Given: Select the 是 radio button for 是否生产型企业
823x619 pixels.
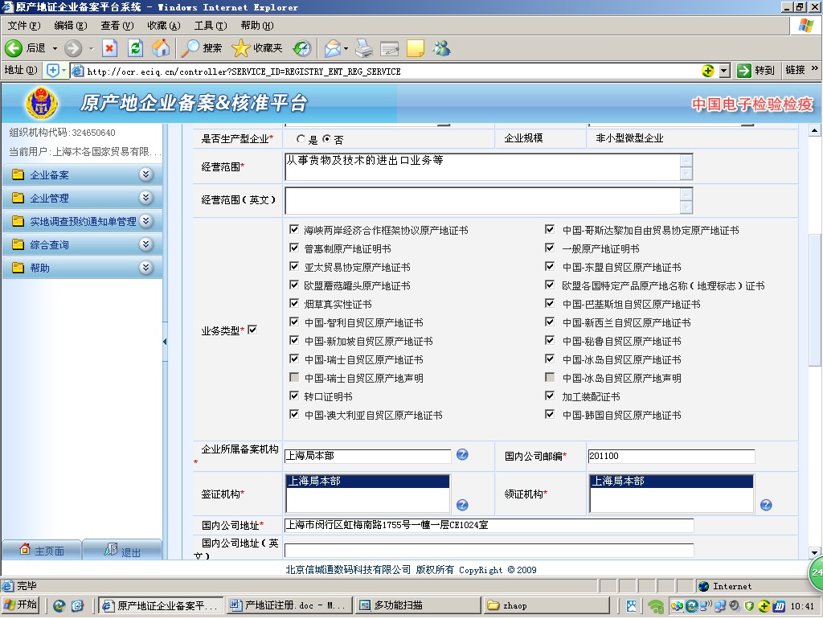Looking at the screenshot, I should click(x=299, y=138).
